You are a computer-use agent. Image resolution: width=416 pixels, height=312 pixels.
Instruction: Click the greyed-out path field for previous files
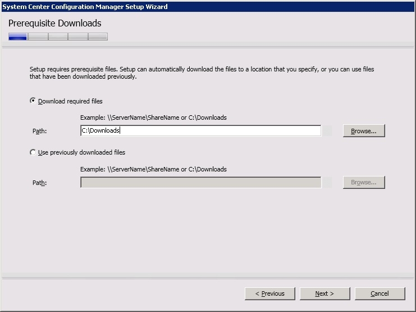point(200,182)
